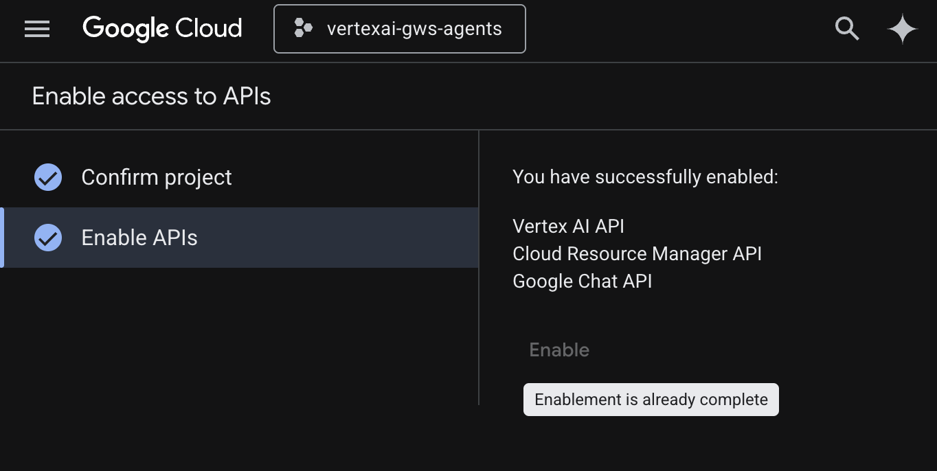Click the Google Cloud logo

click(x=162, y=29)
